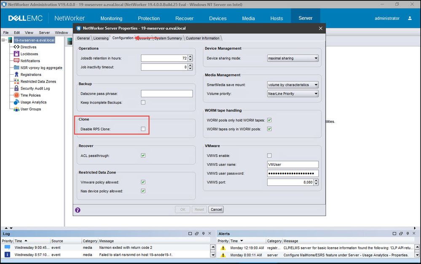Open the Customer Information tab

(x=203, y=38)
